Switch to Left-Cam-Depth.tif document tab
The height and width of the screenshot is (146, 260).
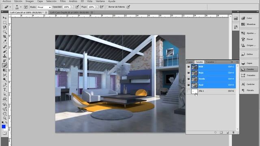[x=69, y=13]
